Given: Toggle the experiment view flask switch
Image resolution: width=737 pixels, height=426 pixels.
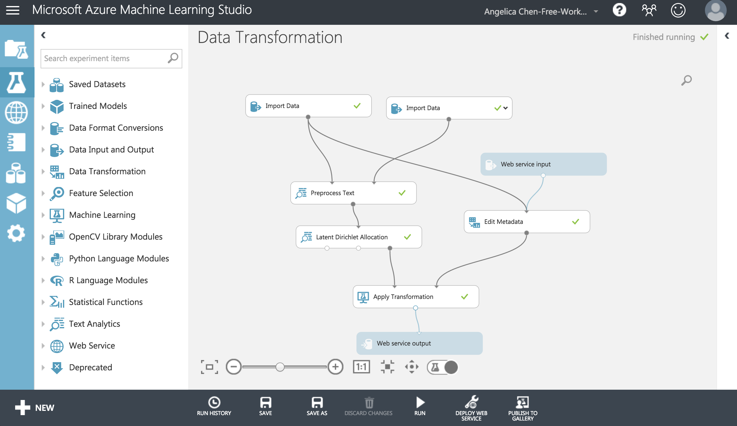Looking at the screenshot, I should coord(442,367).
